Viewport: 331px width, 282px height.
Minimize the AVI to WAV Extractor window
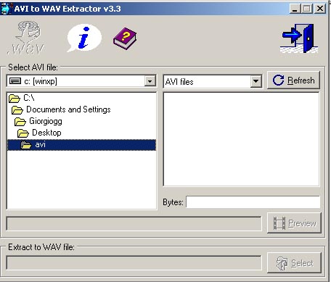[295, 9]
